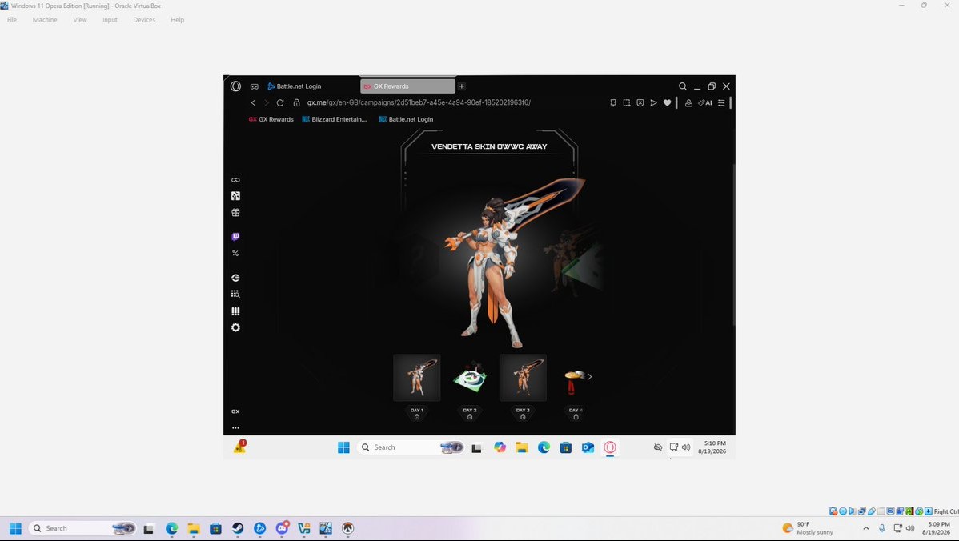This screenshot has width=959, height=541.
Task: Advance rewards carousel with right chevron
Action: click(x=590, y=377)
